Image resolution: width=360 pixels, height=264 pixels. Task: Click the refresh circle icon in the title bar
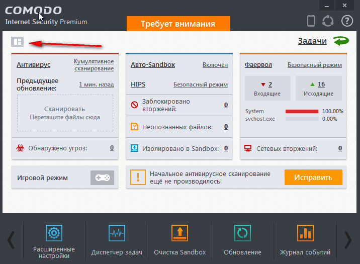[328, 21]
